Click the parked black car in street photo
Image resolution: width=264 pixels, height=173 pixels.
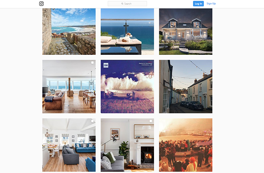196,105
